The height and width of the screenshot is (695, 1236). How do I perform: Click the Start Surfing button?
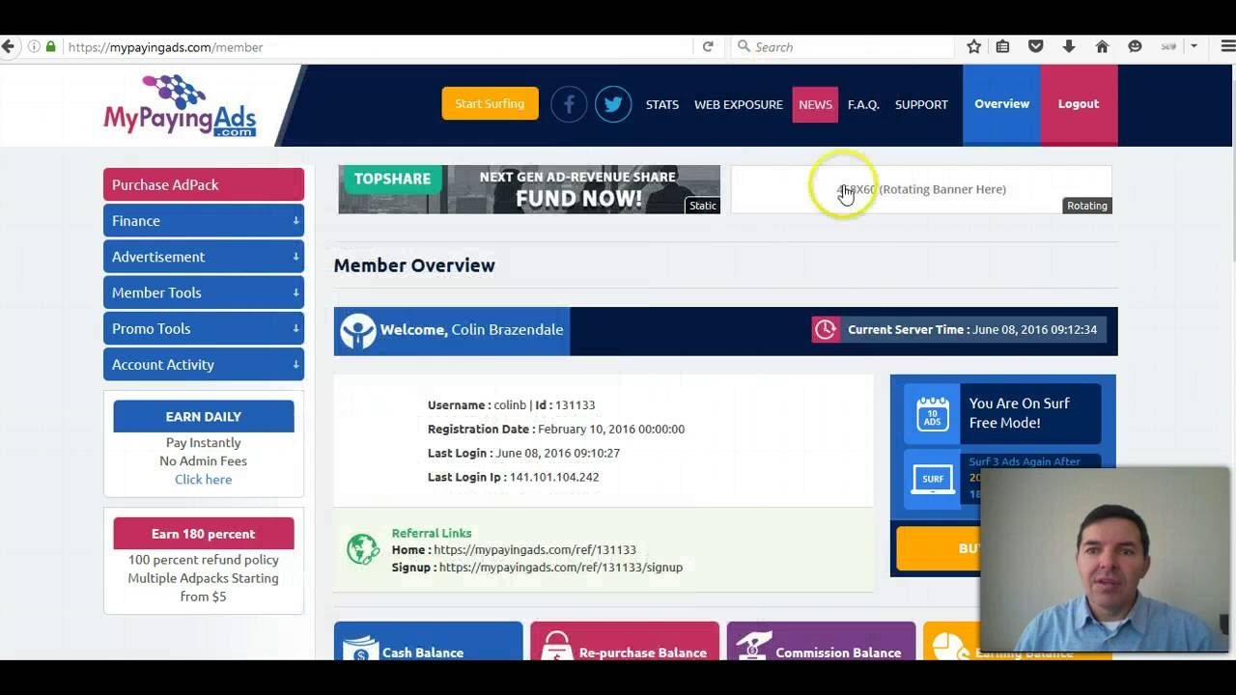coord(490,103)
